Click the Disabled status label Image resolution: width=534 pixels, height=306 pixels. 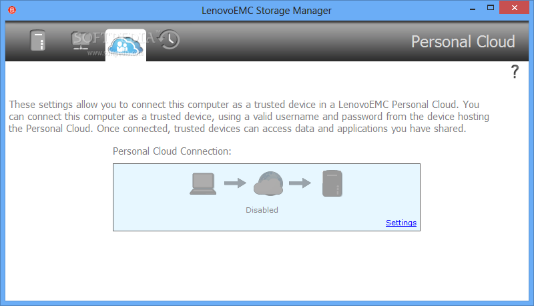tap(262, 210)
